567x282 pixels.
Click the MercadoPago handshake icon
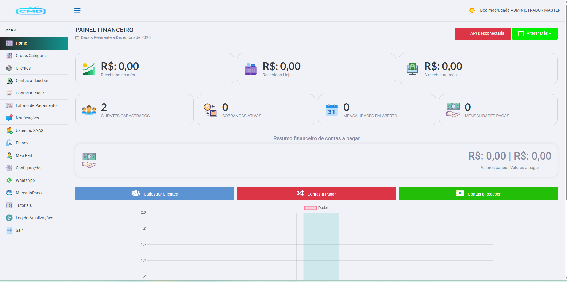(9, 193)
